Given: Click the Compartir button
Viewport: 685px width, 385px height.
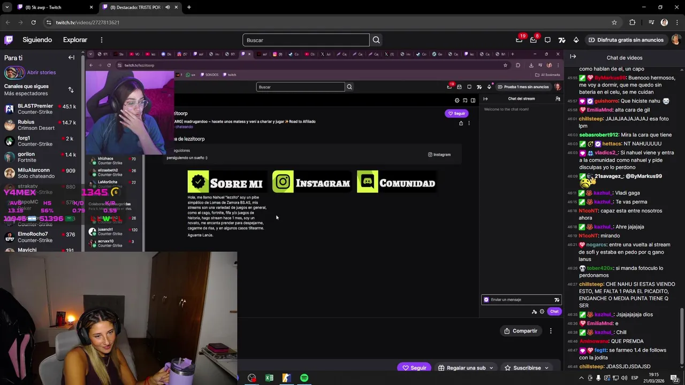Looking at the screenshot, I should [520, 331].
